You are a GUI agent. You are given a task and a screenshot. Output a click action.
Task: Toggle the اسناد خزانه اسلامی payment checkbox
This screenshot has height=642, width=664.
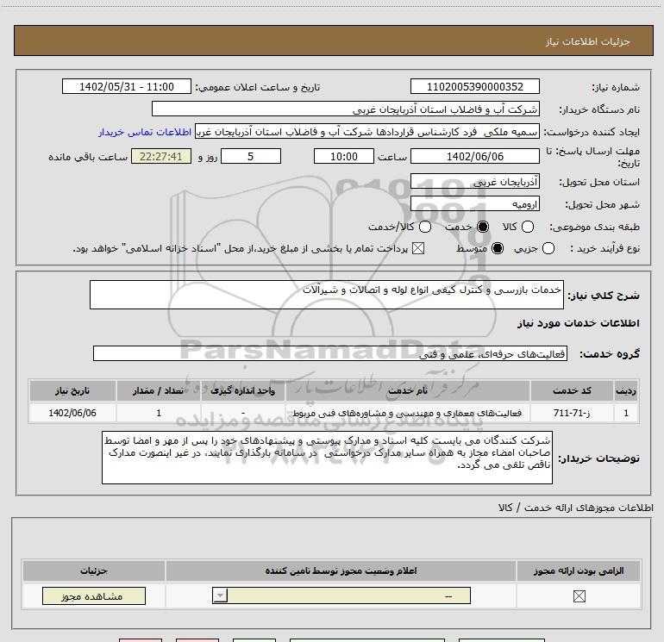pyautogui.click(x=418, y=248)
